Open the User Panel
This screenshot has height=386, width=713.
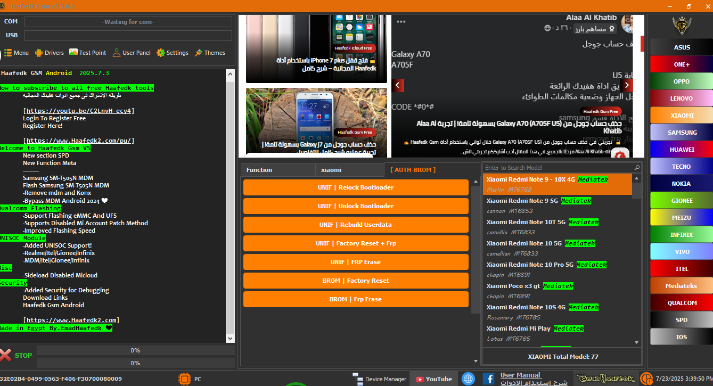click(117, 53)
